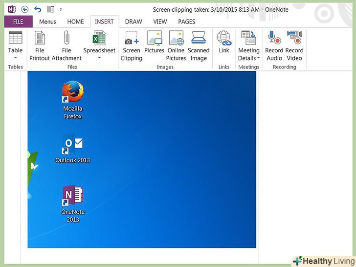Expand the Meeting Details dropdown
Image resolution: width=356 pixels, height=267 pixels.
tap(248, 58)
